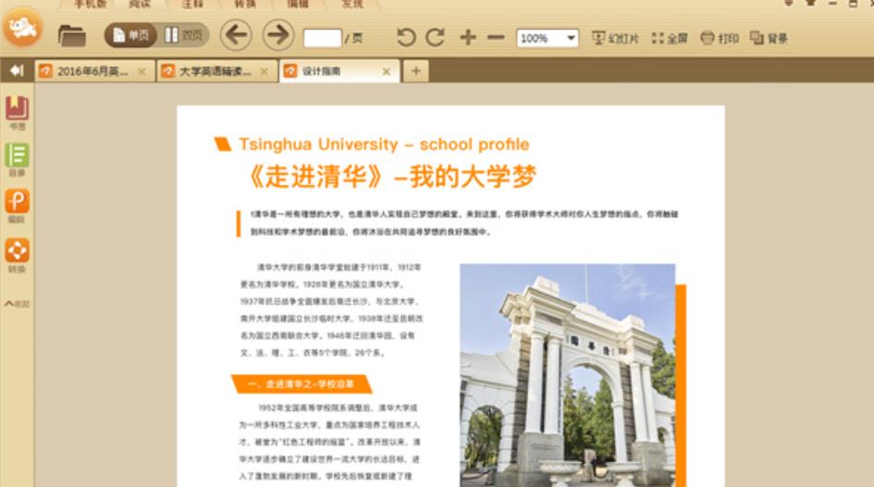Enter full screen mode (全屏)
This screenshot has width=874, height=487.
tap(670, 38)
